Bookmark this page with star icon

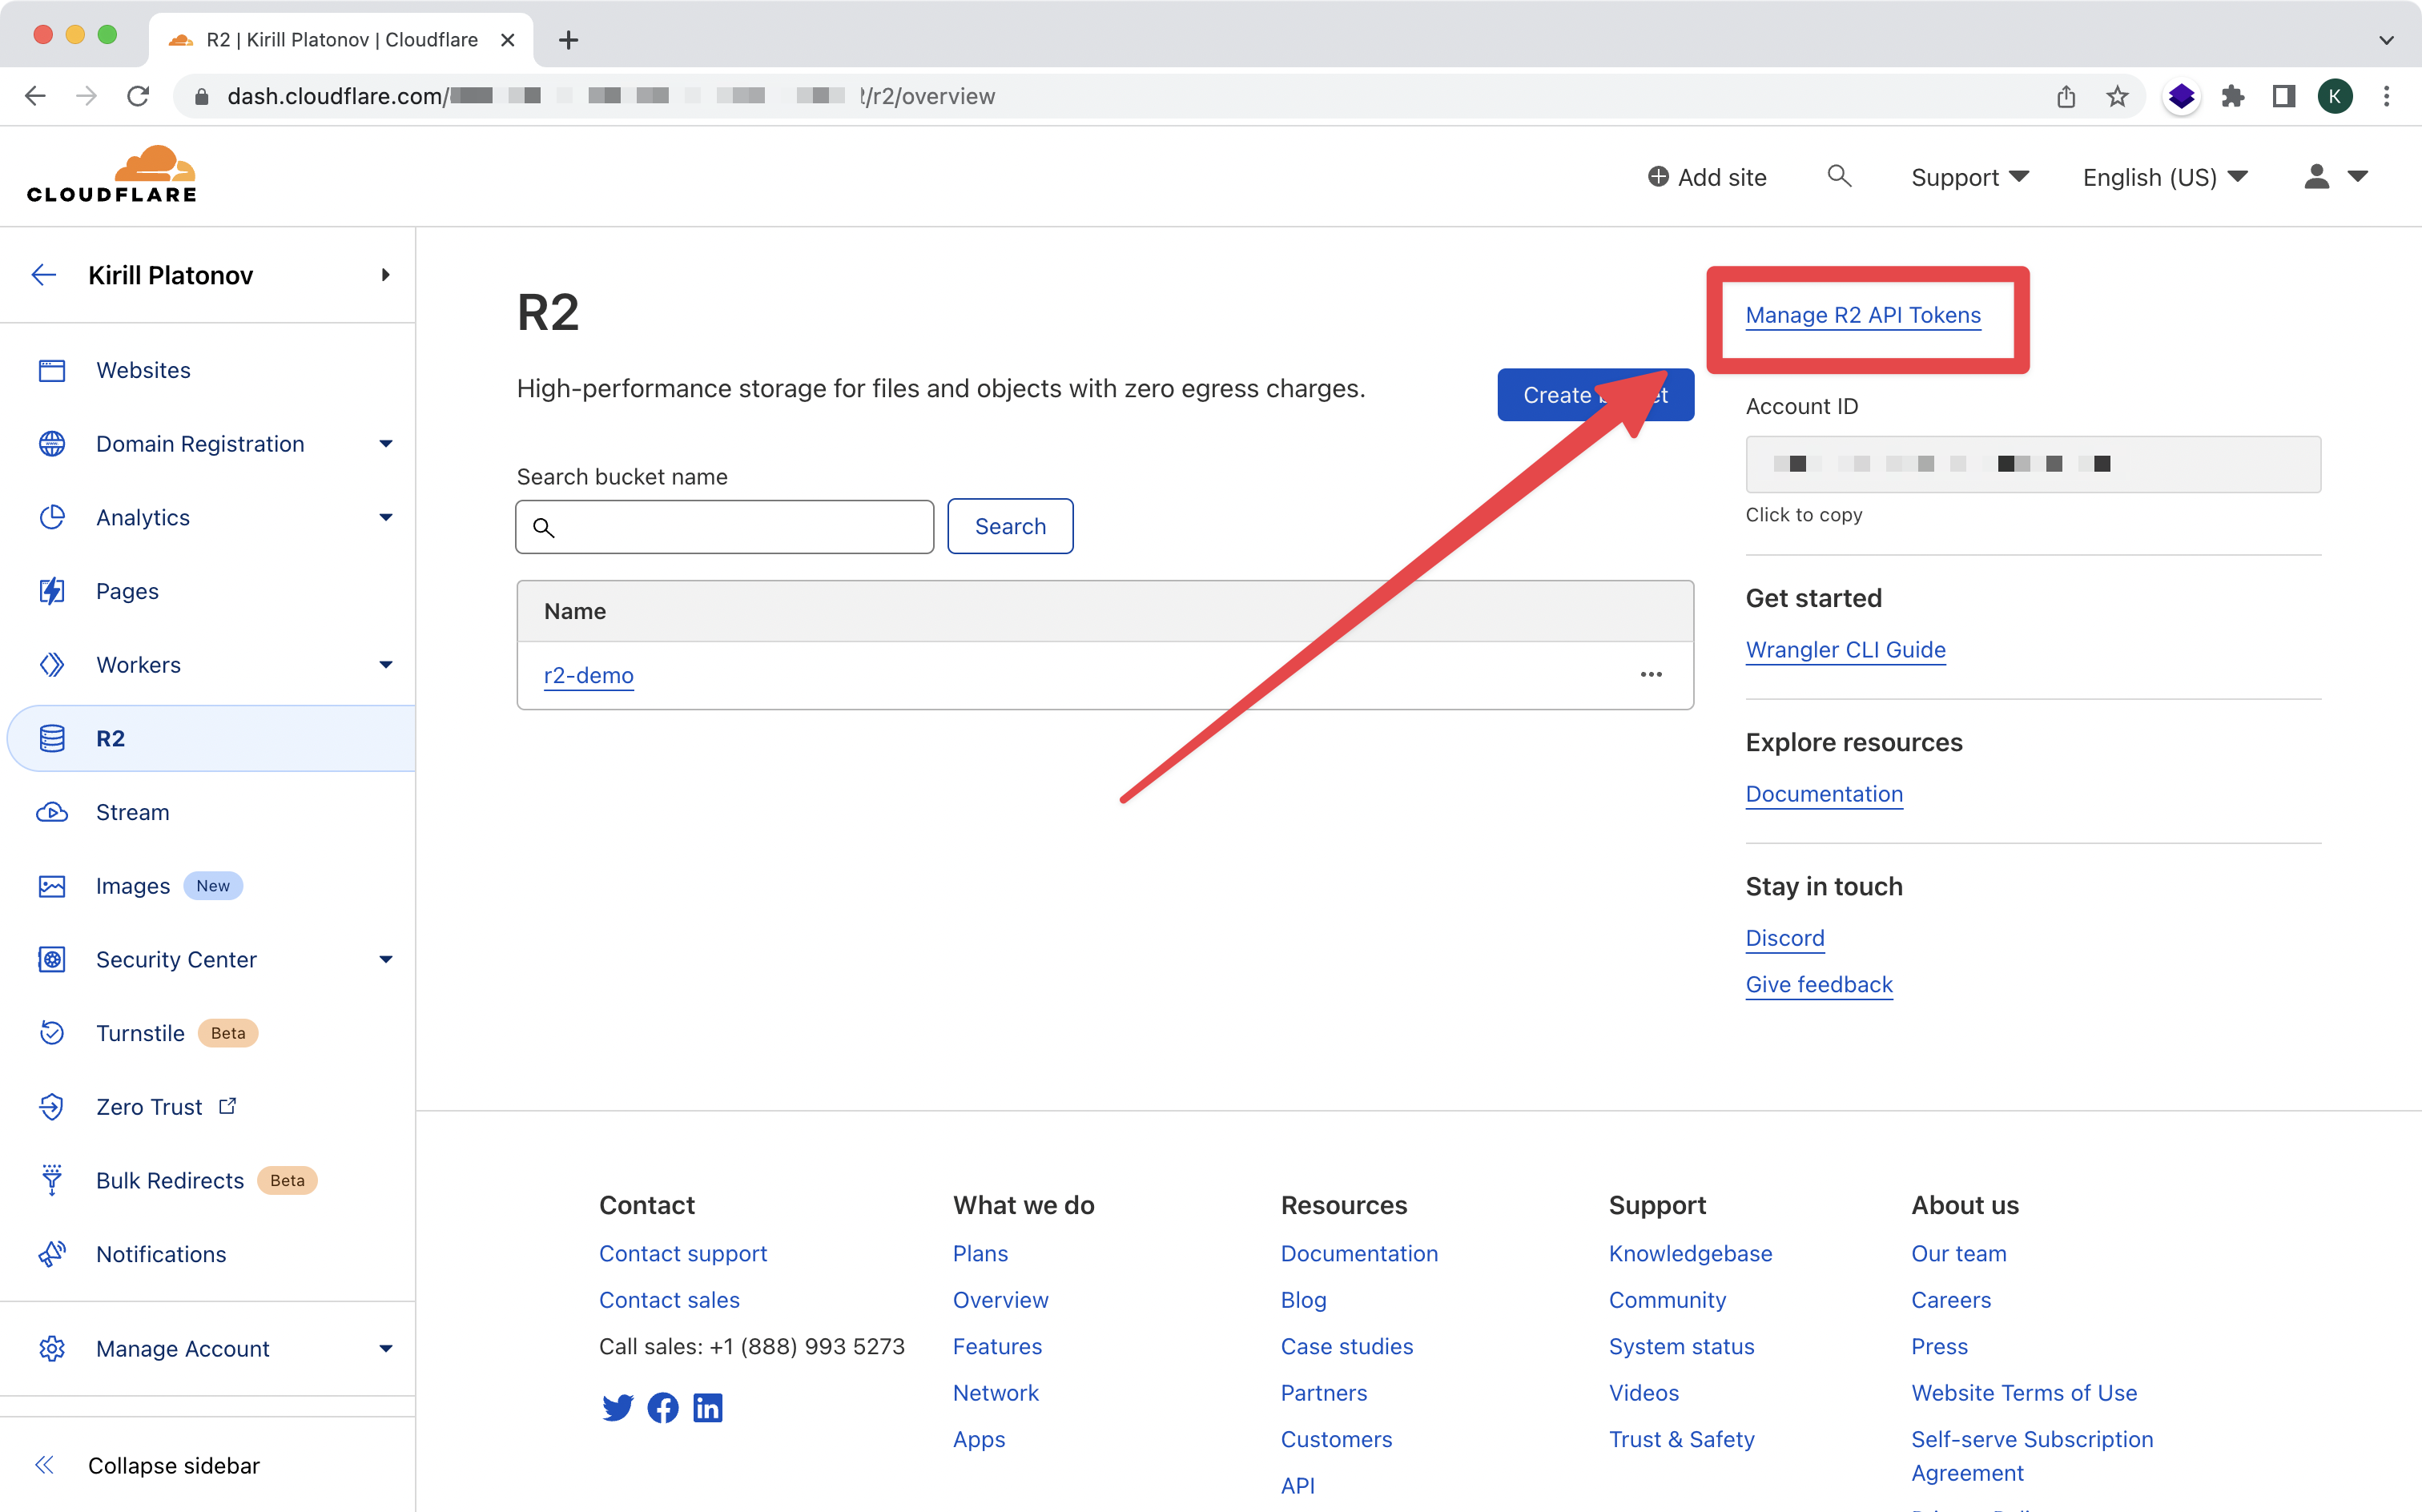[x=2117, y=96]
